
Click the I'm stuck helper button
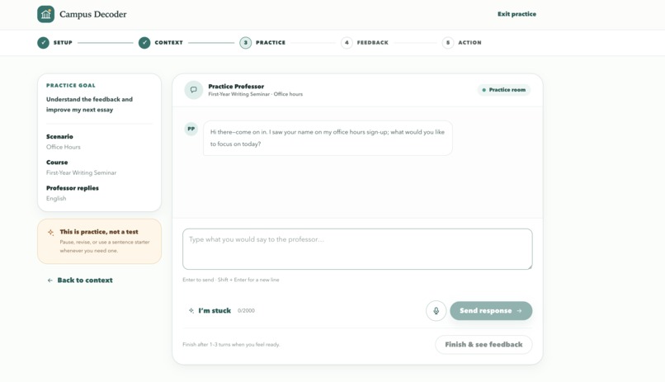tap(210, 311)
